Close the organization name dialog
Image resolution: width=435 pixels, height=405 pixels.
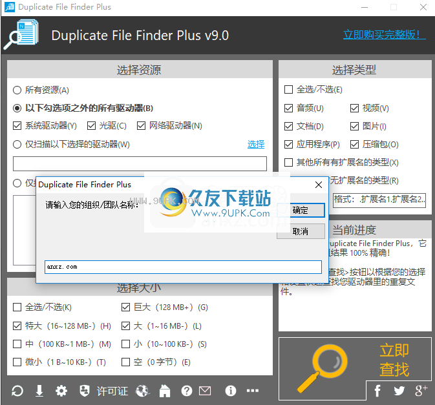(x=319, y=185)
